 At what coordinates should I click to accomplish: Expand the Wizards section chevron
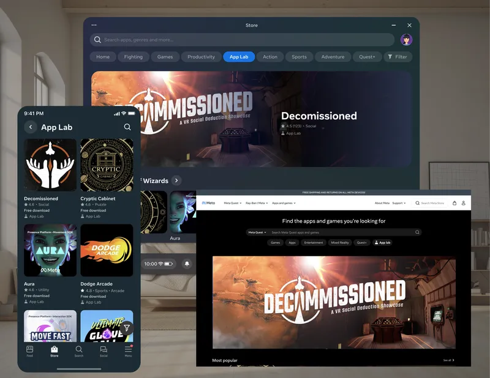178,181
